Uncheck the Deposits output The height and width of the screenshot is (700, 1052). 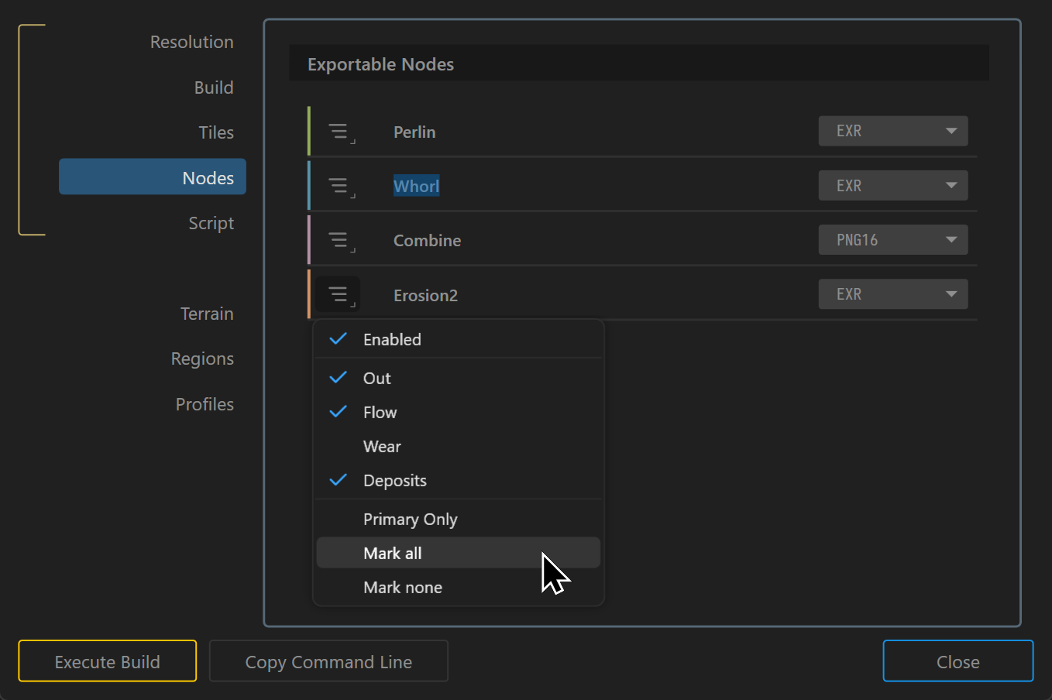[x=394, y=480]
